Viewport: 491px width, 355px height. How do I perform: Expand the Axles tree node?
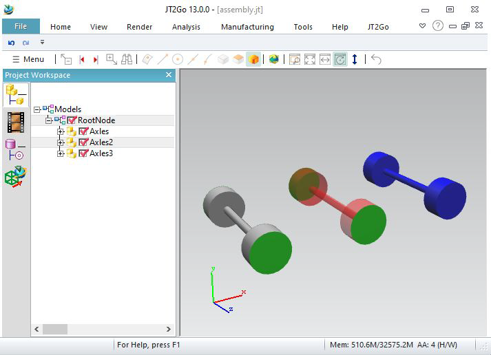(x=61, y=131)
